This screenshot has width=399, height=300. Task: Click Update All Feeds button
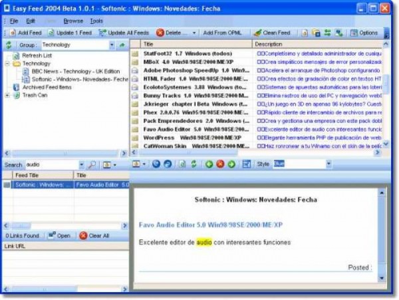click(124, 33)
